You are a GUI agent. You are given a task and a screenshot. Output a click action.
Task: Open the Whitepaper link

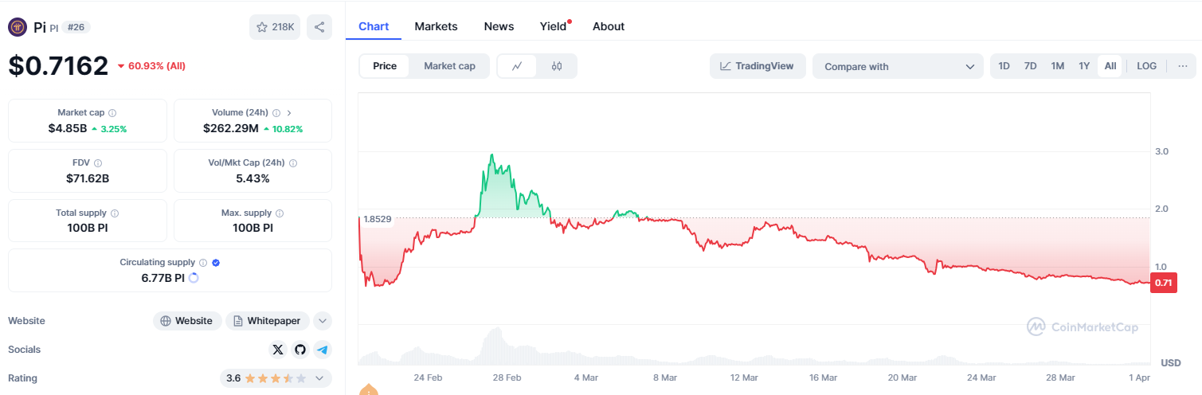pyautogui.click(x=267, y=321)
